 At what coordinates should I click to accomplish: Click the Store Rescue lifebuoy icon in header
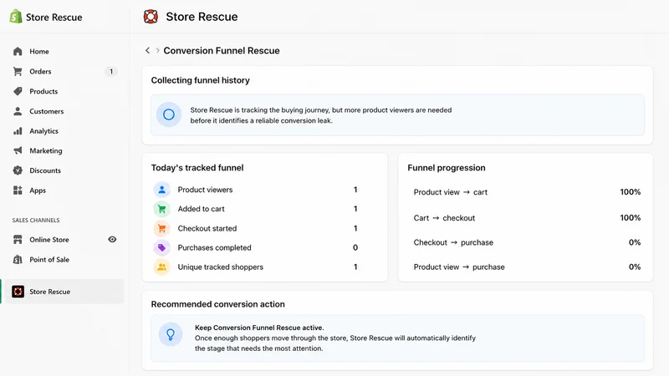pyautogui.click(x=151, y=17)
